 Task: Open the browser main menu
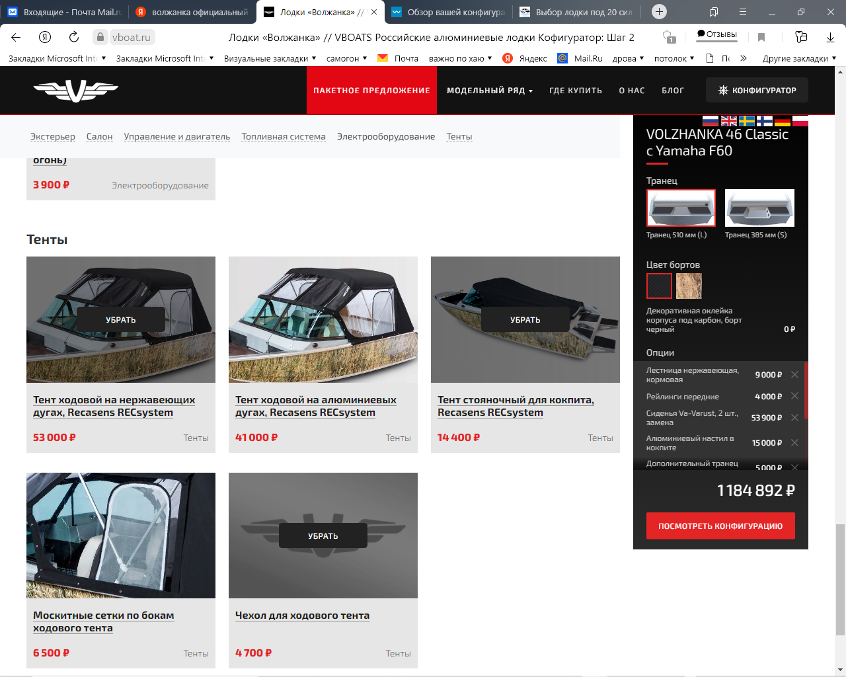point(743,12)
